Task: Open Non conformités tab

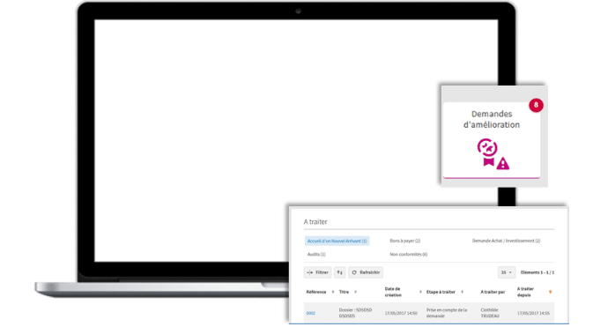Action: [409, 255]
